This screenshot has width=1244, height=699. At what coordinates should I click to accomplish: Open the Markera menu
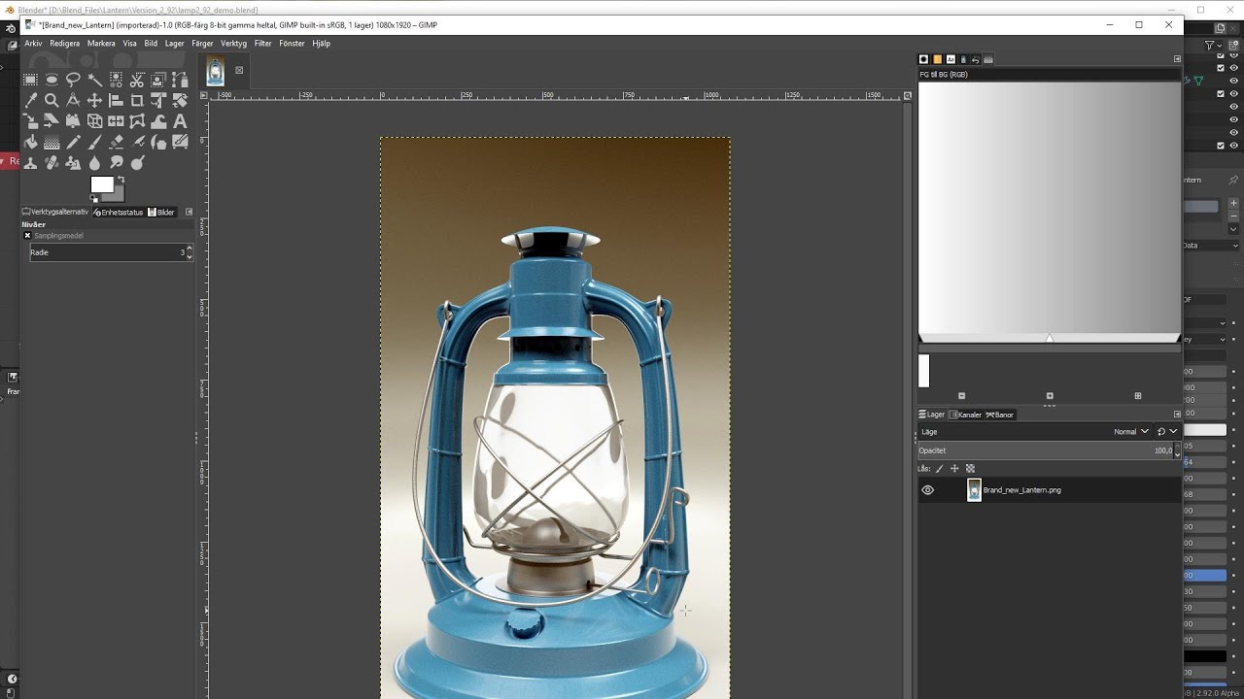pos(101,44)
